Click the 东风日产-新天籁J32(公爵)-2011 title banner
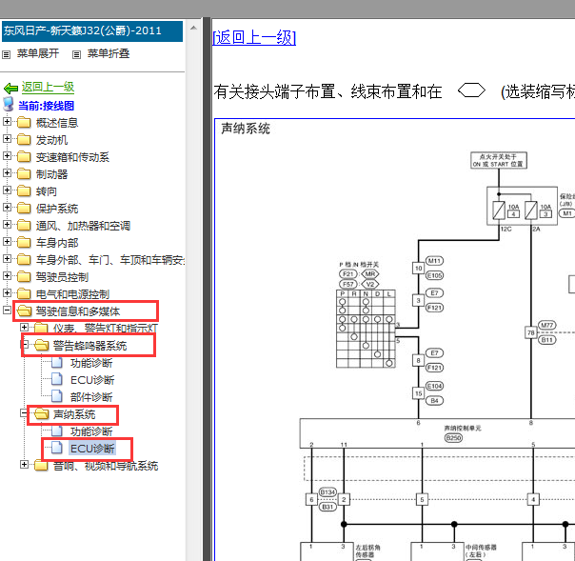 click(x=92, y=30)
